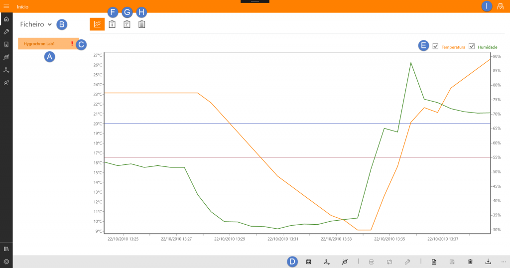This screenshot has width=510, height=268.
Task: Open the more options ellipsis menu
Action: point(504,262)
